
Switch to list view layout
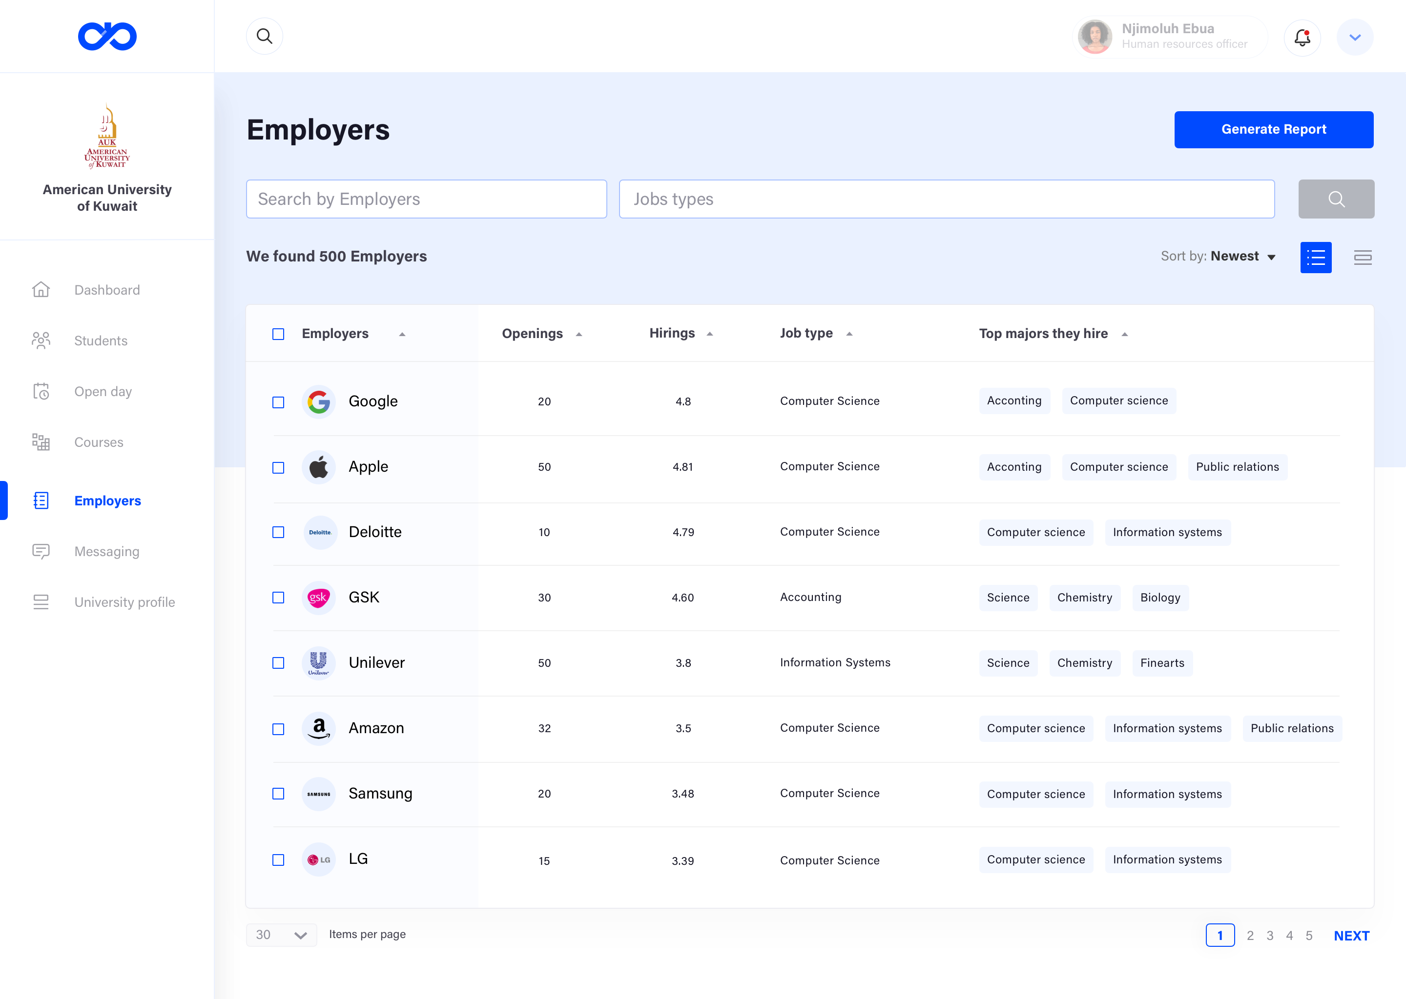(x=1316, y=257)
